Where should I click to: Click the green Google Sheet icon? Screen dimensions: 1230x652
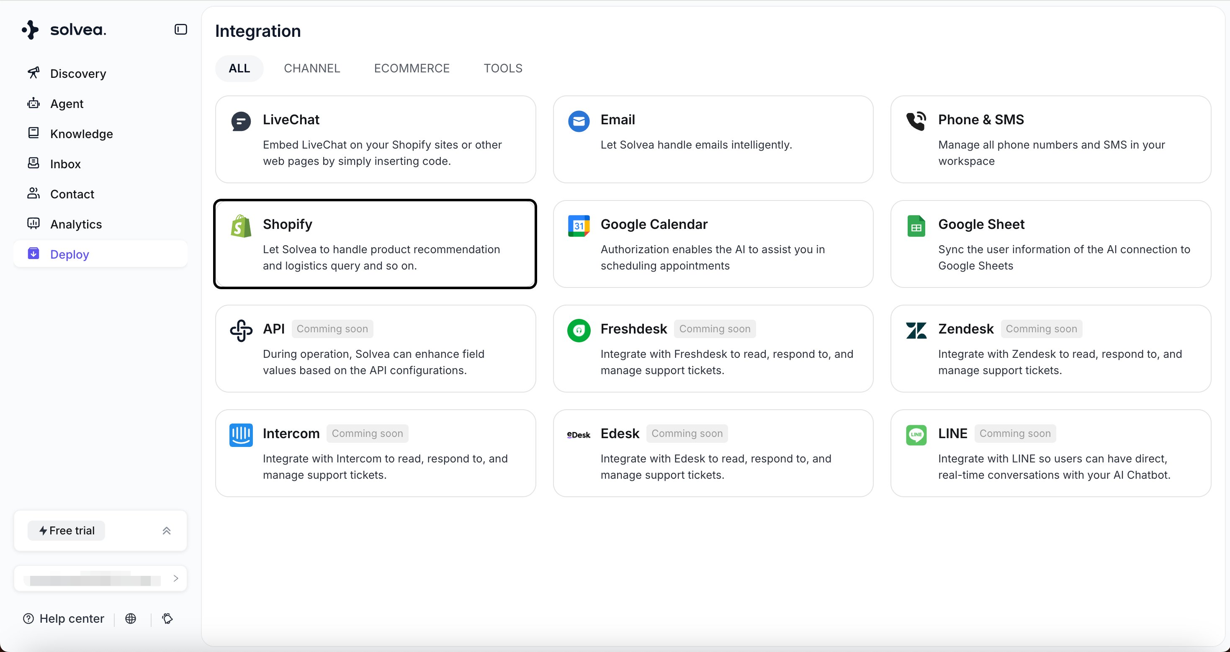pyautogui.click(x=916, y=226)
